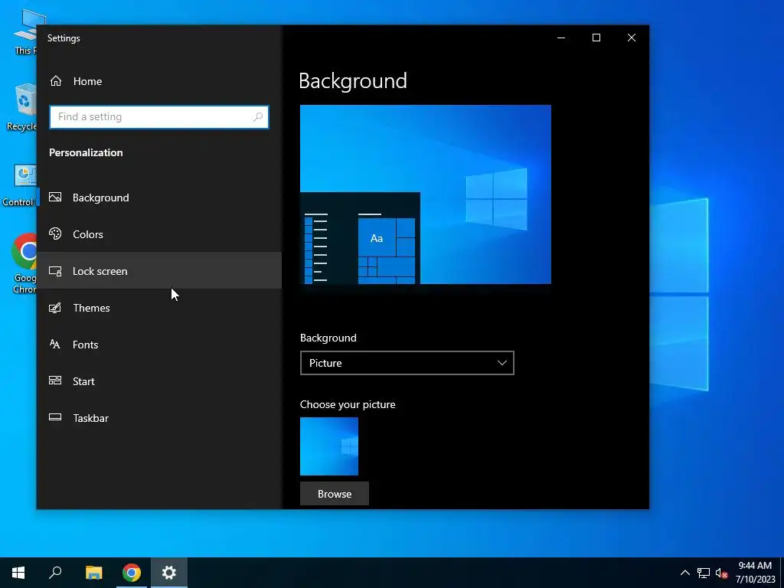Select the Recycle Bin desktop icon

pos(21,107)
